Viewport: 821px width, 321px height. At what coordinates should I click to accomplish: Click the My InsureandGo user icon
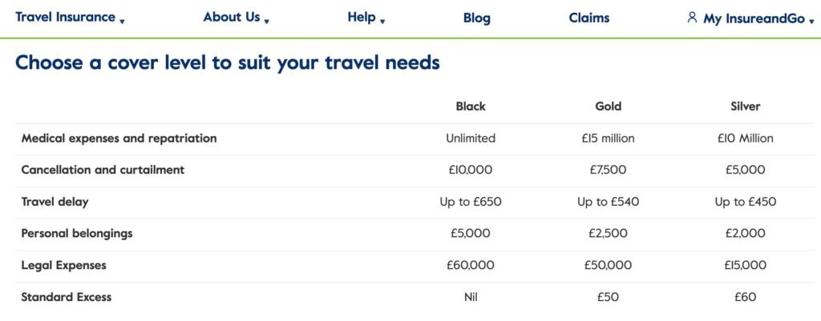(x=693, y=17)
